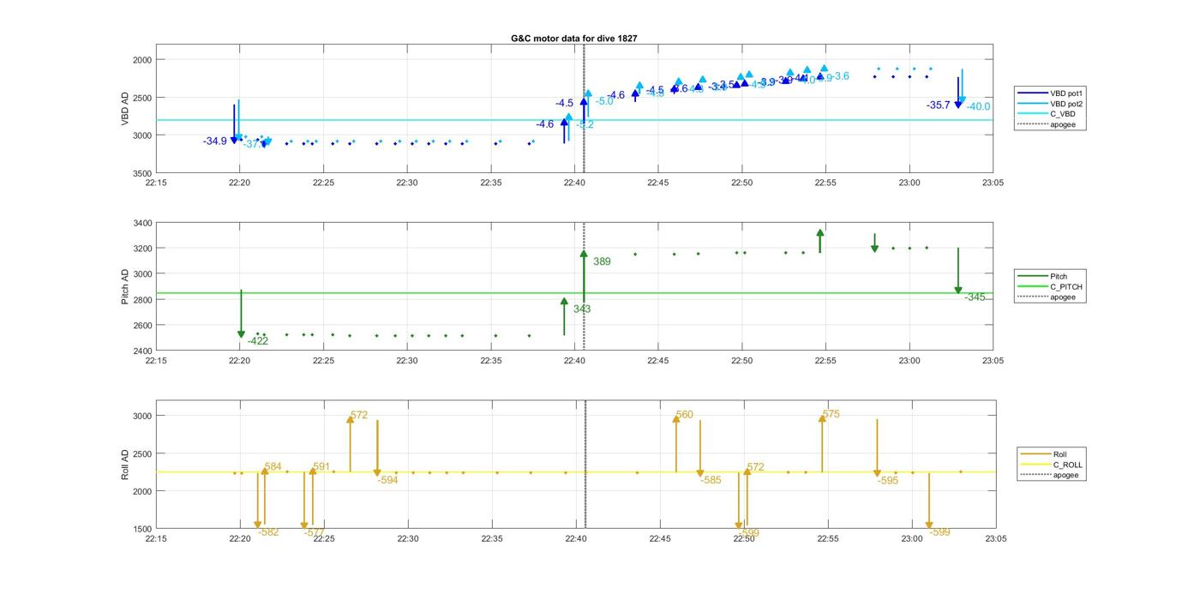Image resolution: width=1200 pixels, height=594 pixels.
Task: Click the title 'G&C motor data for dive 1827'
Action: 573,39
